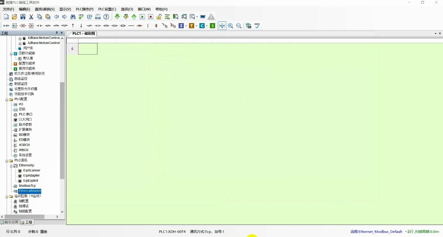The image size is (443, 237).
Task: Click the Copy toolbar icon
Action: tap(40, 17)
